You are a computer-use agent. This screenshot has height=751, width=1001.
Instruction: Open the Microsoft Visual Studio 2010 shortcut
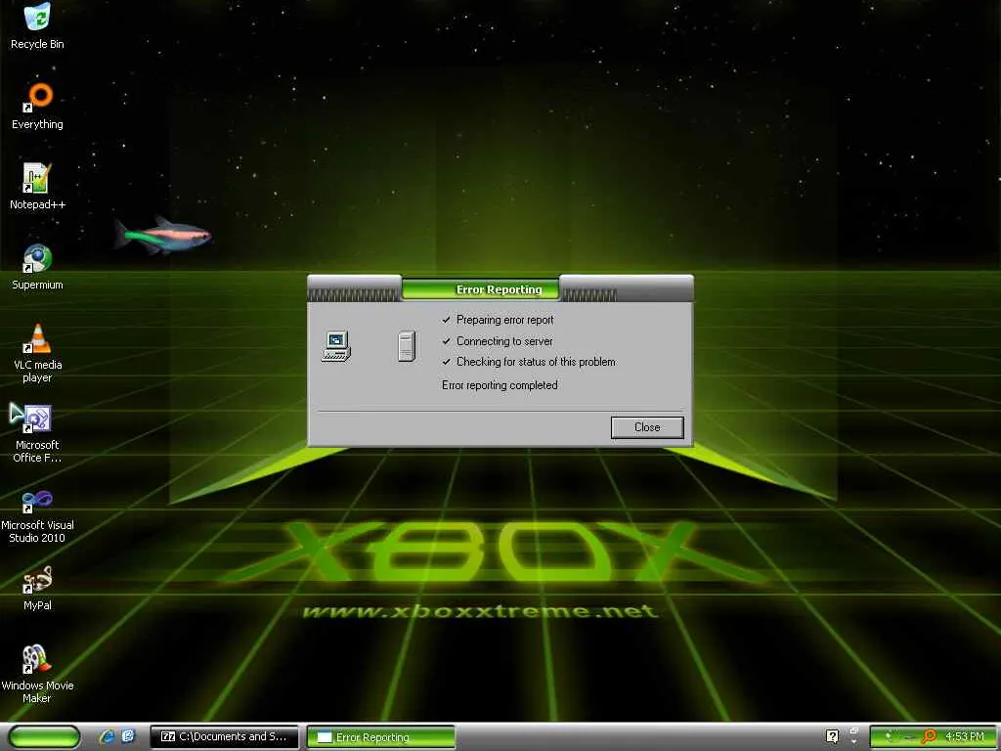pos(37,514)
